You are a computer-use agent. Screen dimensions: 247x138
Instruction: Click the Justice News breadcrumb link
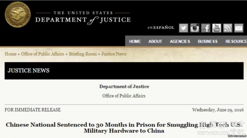114,54
